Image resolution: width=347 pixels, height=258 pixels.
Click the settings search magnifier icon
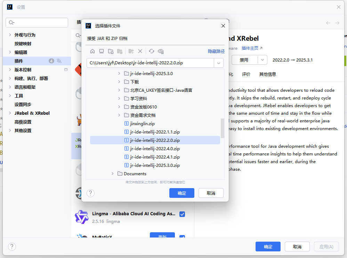[x=11, y=23]
